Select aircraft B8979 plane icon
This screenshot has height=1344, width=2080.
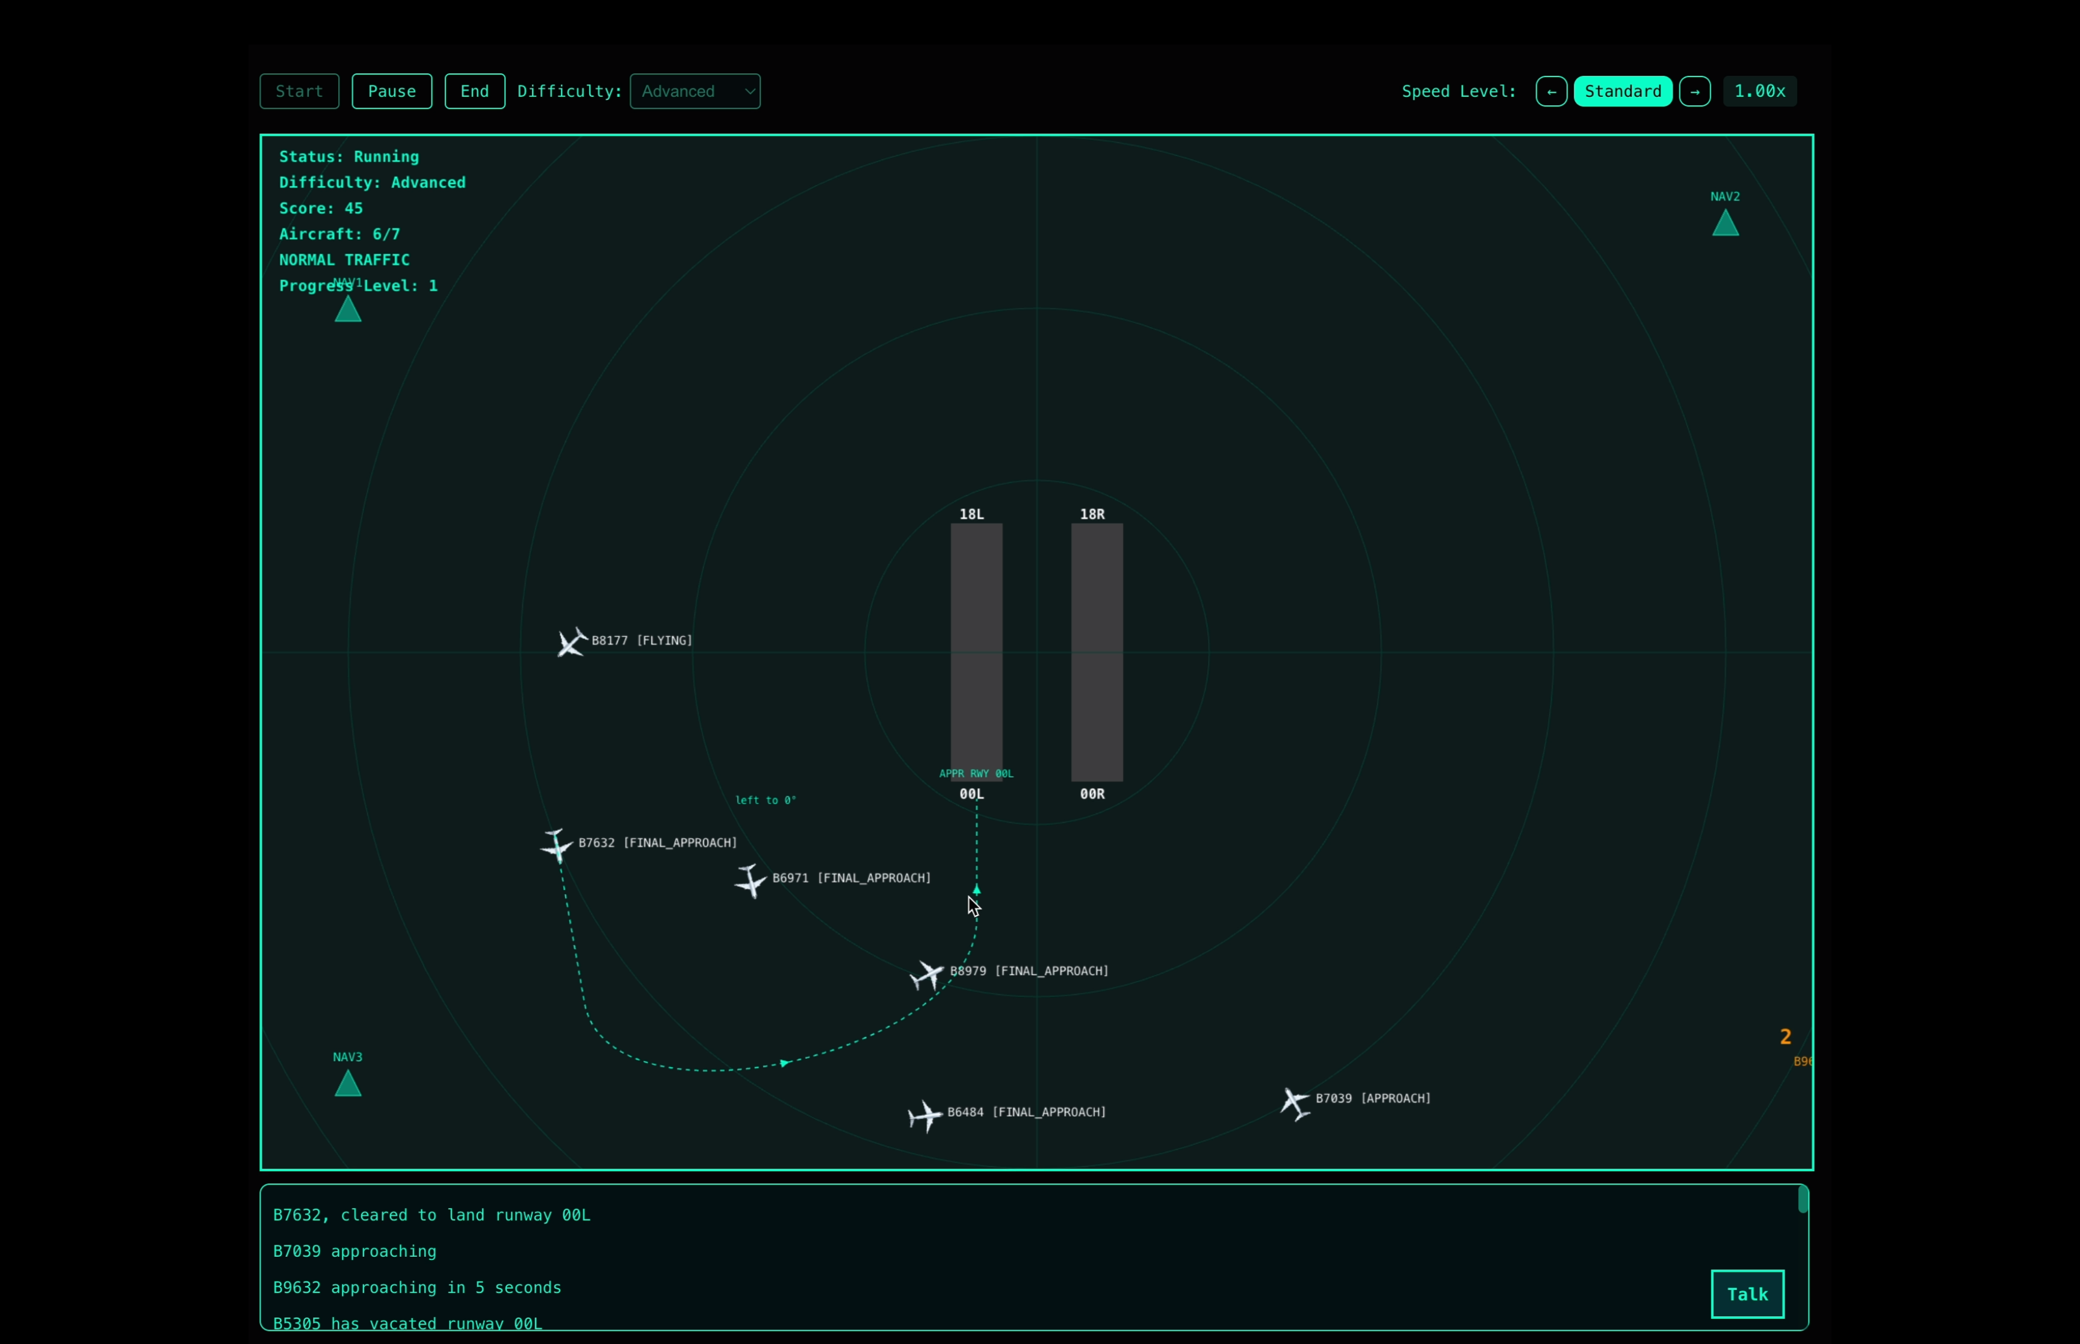pyautogui.click(x=927, y=974)
